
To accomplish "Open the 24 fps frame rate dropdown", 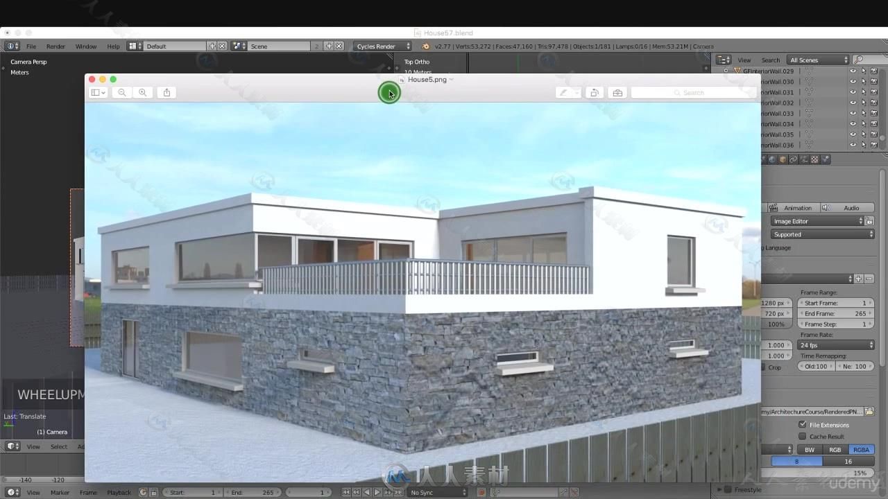I will click(836, 345).
